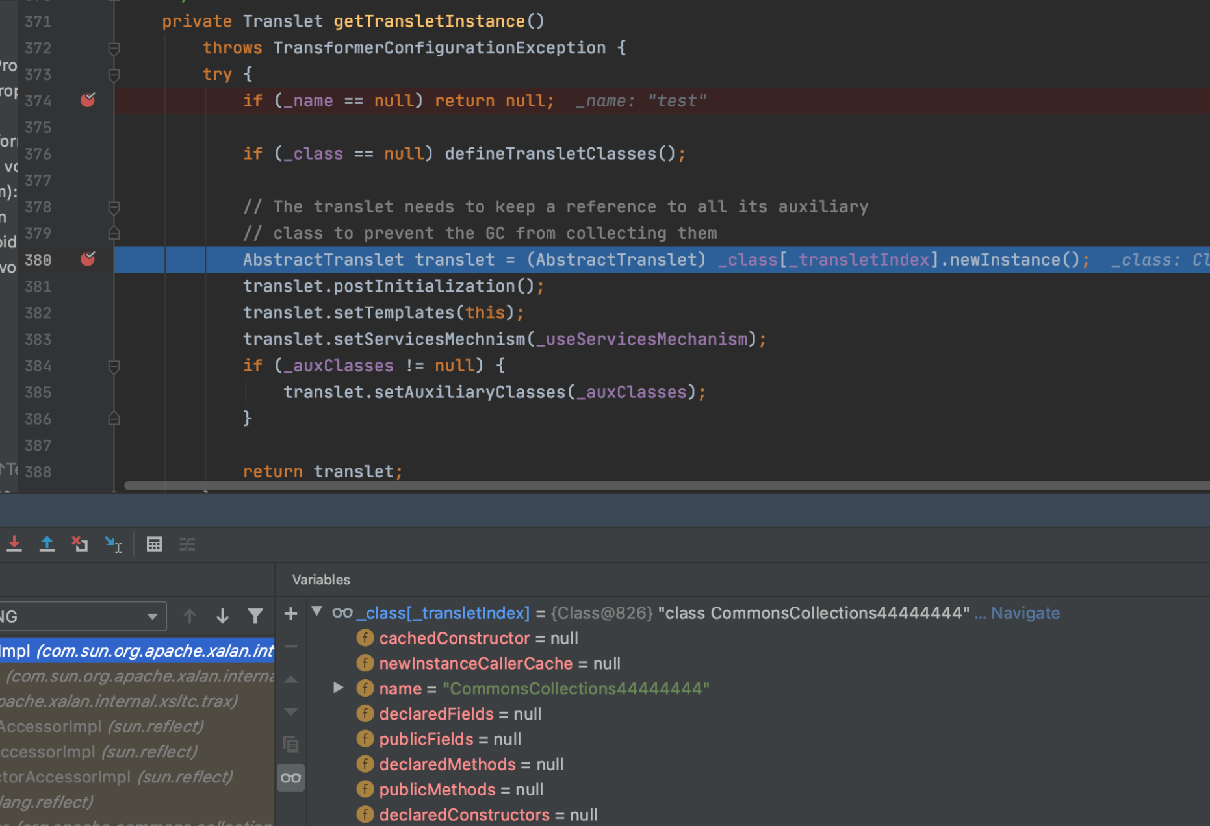Move watch down in Variables panel
The height and width of the screenshot is (826, 1210).
pyautogui.click(x=290, y=712)
